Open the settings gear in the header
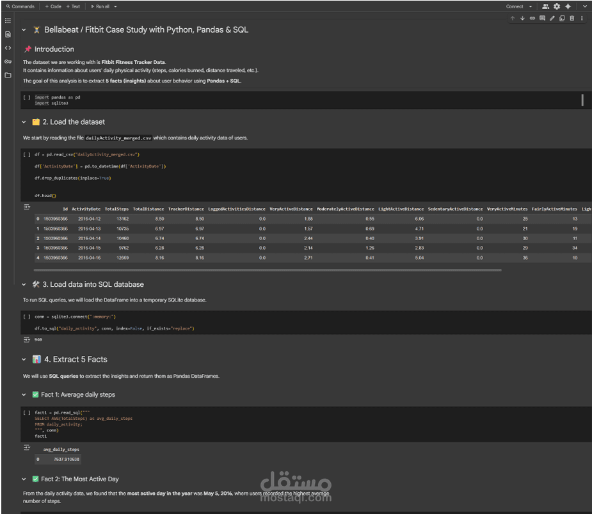592x514 pixels. click(x=557, y=6)
